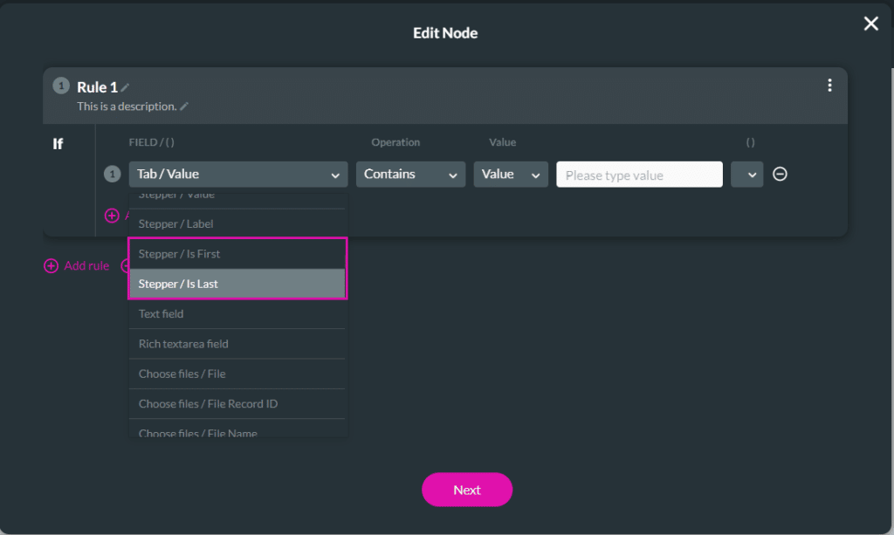Screen dimensions: 894x535
Task: Click the Please type value input field
Action: pos(639,174)
